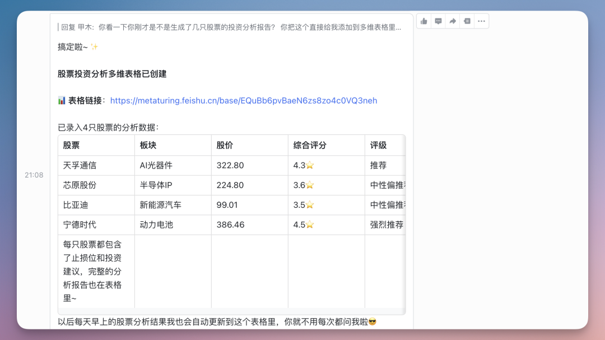The width and height of the screenshot is (605, 340).
Task: Open the comment icon on the message toolbar
Action: (438, 20)
